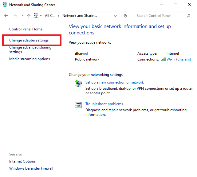
Task: Click the double chevron in address bar
Action: pyautogui.click(x=41, y=16)
